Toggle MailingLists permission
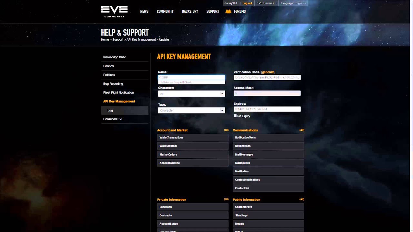 (x=268, y=163)
